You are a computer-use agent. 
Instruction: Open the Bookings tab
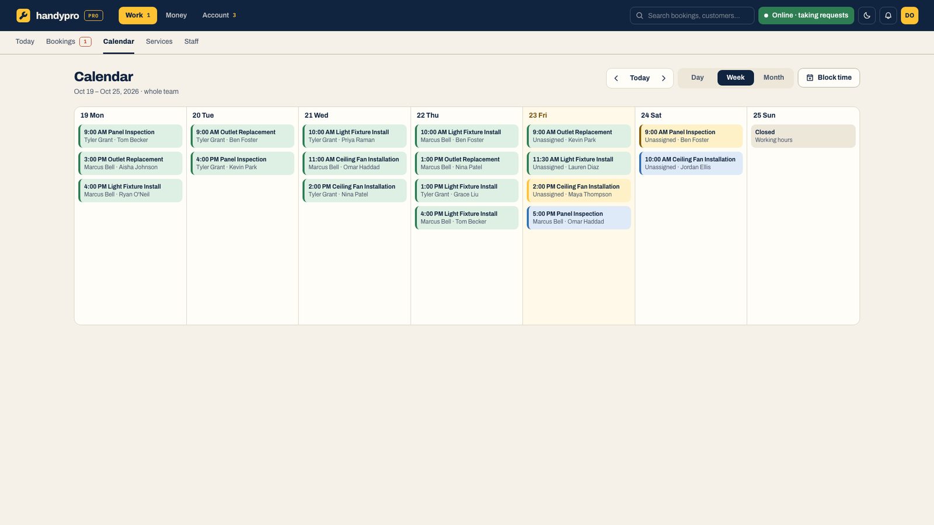click(x=68, y=41)
